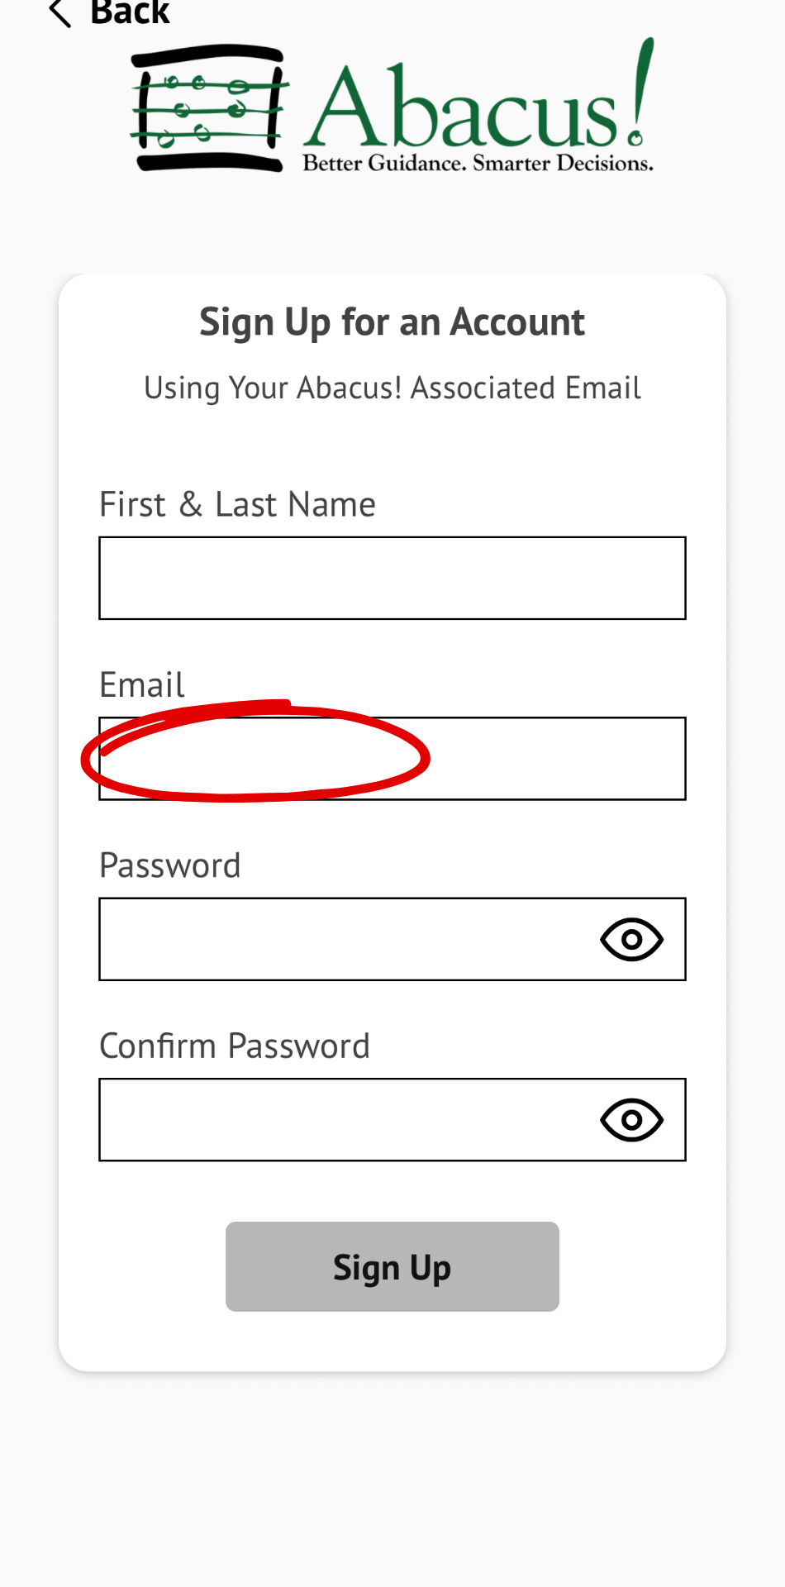Click the Sign Up for an Account heading
The image size is (785, 1587).
point(392,322)
